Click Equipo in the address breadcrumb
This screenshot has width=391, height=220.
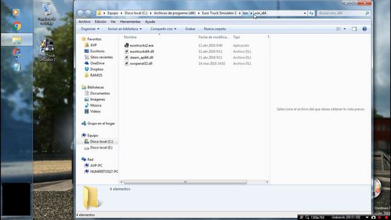[112, 13]
